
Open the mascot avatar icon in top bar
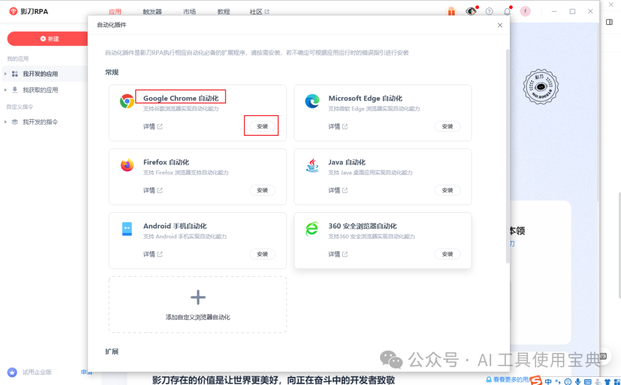[x=470, y=11]
